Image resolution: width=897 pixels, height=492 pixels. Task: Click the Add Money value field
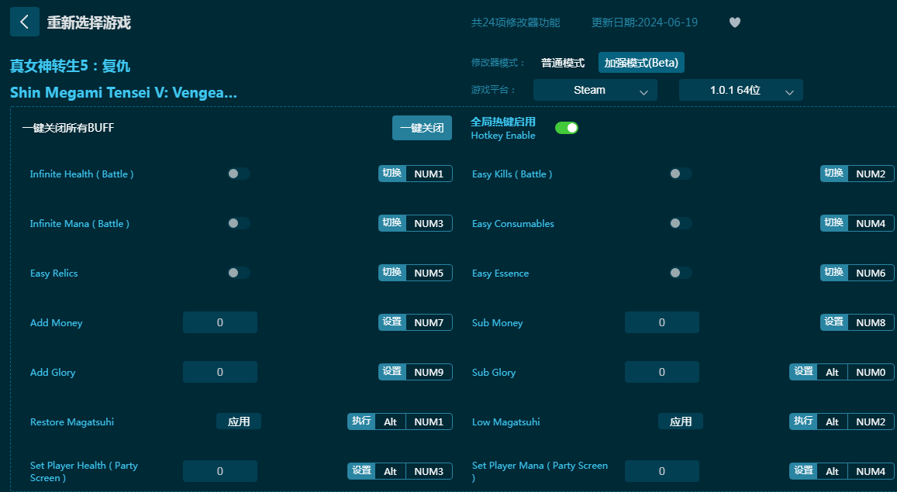coord(220,322)
